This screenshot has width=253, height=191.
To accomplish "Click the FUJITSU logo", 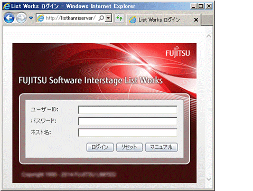I will click(x=177, y=52).
